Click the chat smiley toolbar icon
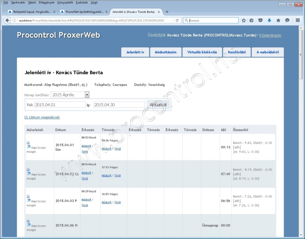305x239 pixels. pyautogui.click(x=287, y=21)
